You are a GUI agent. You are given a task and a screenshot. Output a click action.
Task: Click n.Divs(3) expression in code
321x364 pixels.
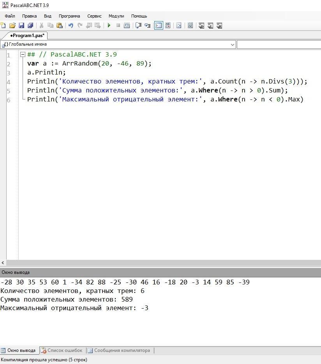pos(278,82)
